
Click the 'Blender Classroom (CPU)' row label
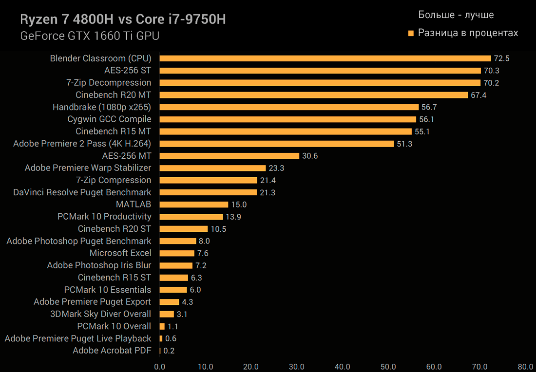pos(100,58)
